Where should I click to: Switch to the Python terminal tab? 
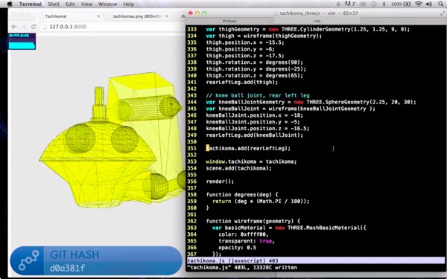[229, 21]
